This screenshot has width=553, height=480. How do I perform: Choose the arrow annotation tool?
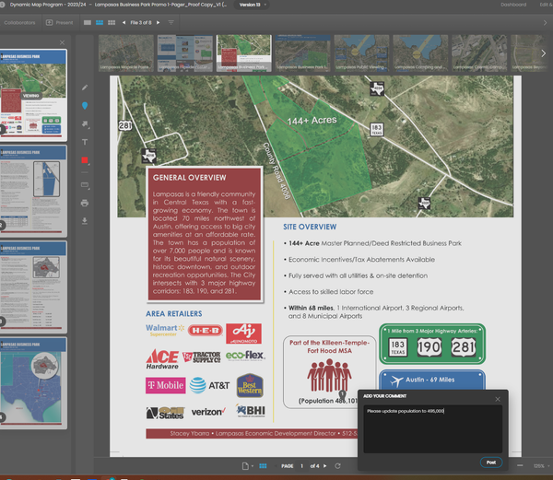pos(85,124)
